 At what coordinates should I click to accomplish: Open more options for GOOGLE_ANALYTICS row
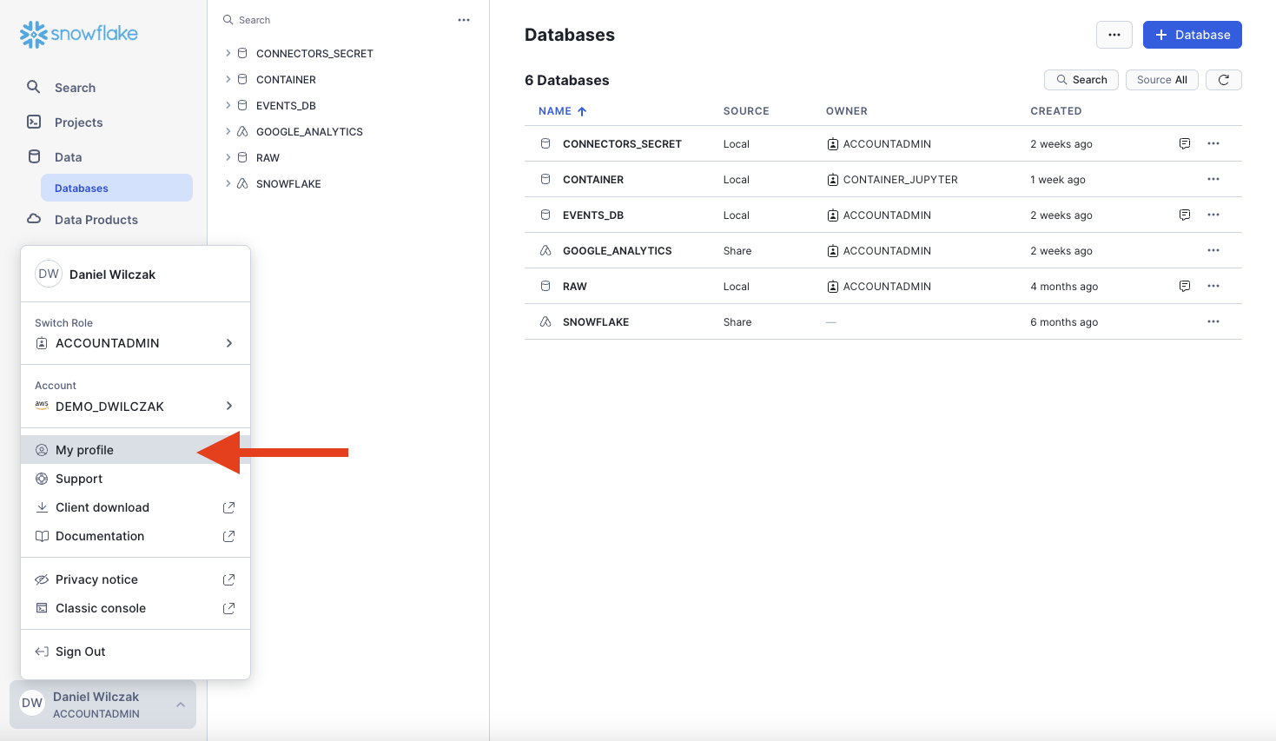click(x=1213, y=251)
